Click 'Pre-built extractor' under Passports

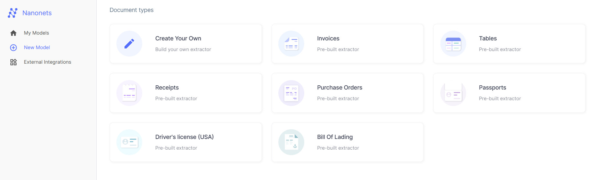[x=500, y=99]
